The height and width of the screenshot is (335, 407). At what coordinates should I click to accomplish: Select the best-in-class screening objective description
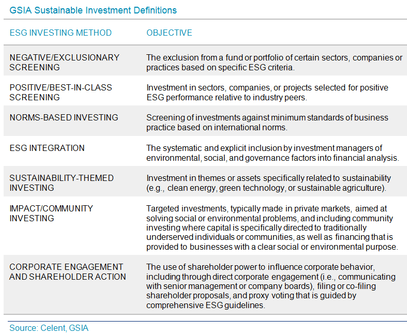[267, 93]
